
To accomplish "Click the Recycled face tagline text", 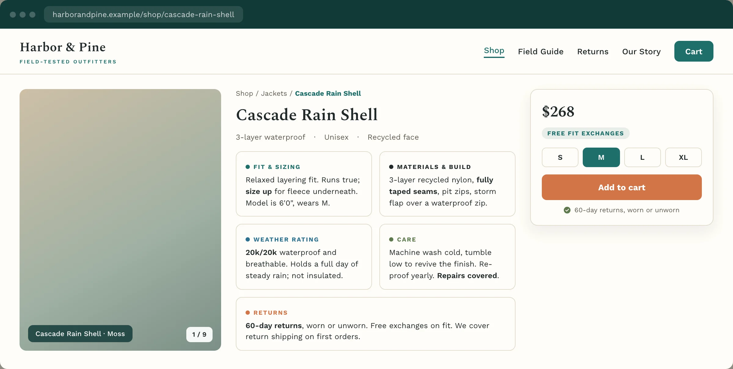I will tap(393, 137).
